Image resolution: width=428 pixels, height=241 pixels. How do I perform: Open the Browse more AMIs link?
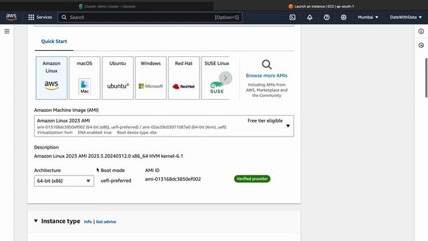pos(266,76)
